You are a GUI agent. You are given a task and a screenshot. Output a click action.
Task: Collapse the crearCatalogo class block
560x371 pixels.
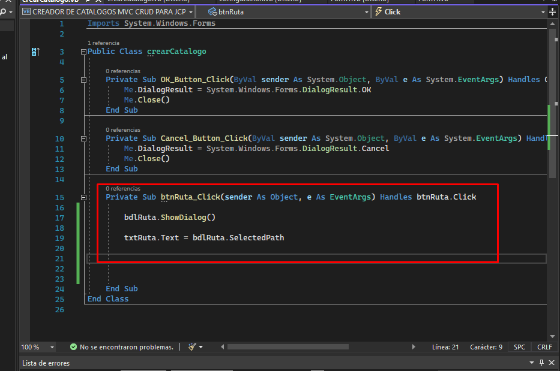coord(83,52)
